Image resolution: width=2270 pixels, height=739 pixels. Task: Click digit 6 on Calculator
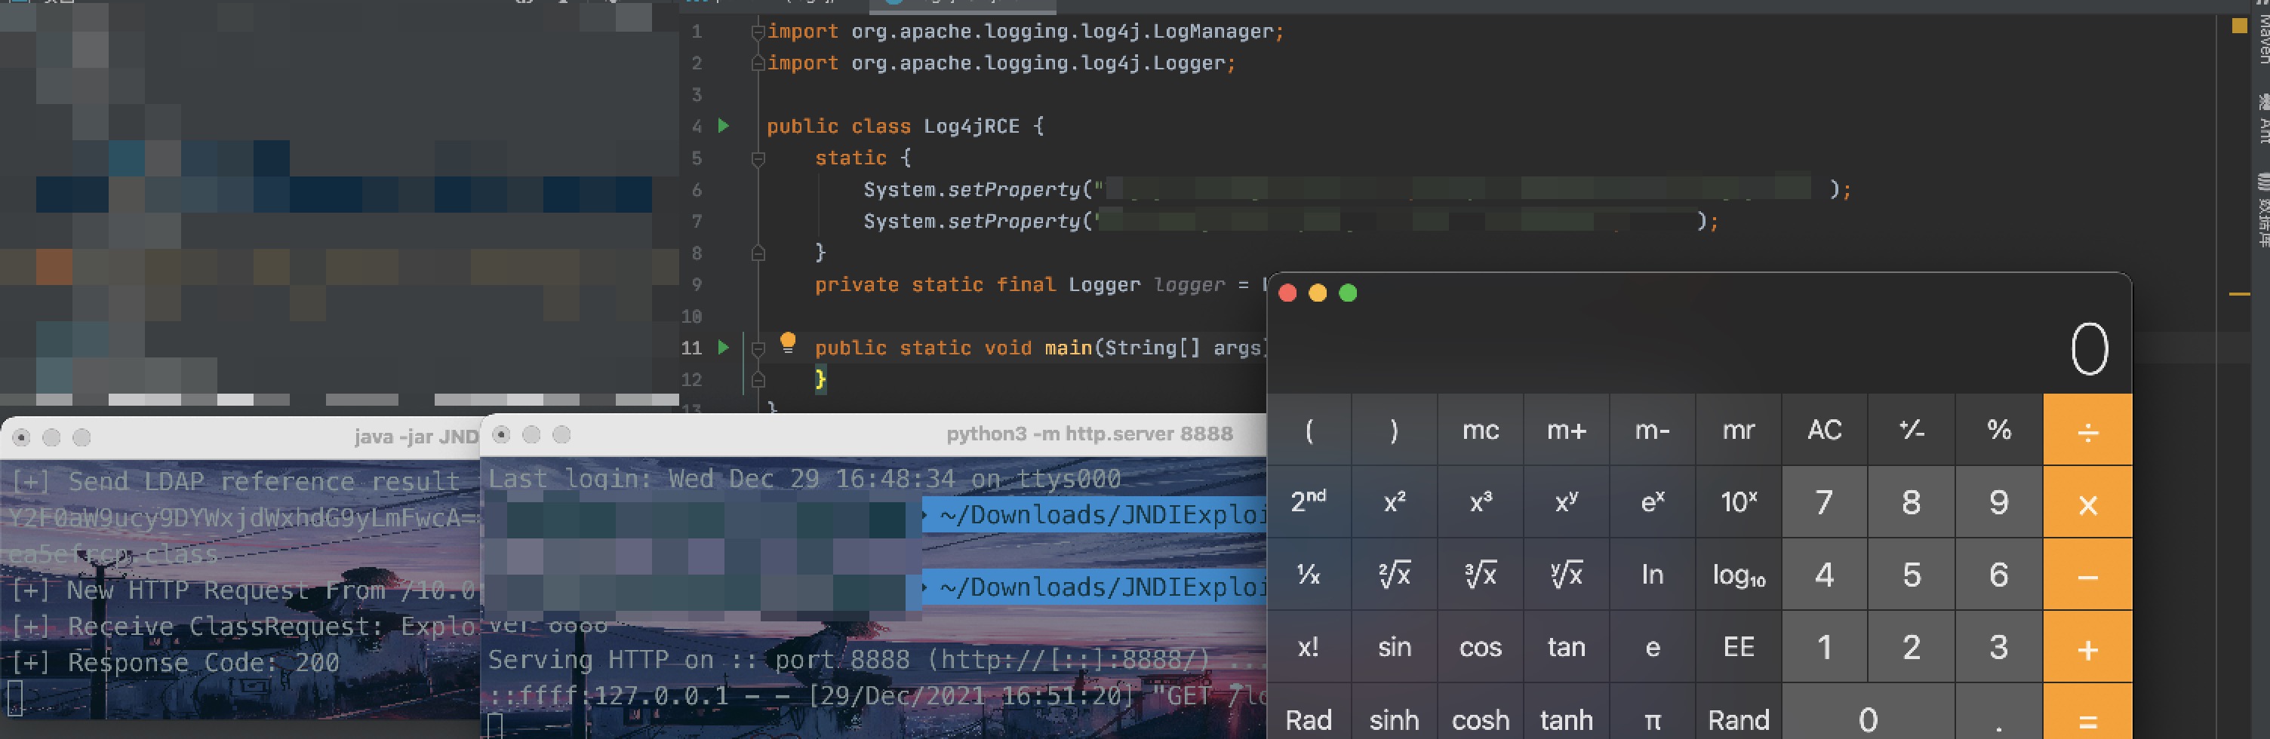pyautogui.click(x=1998, y=575)
